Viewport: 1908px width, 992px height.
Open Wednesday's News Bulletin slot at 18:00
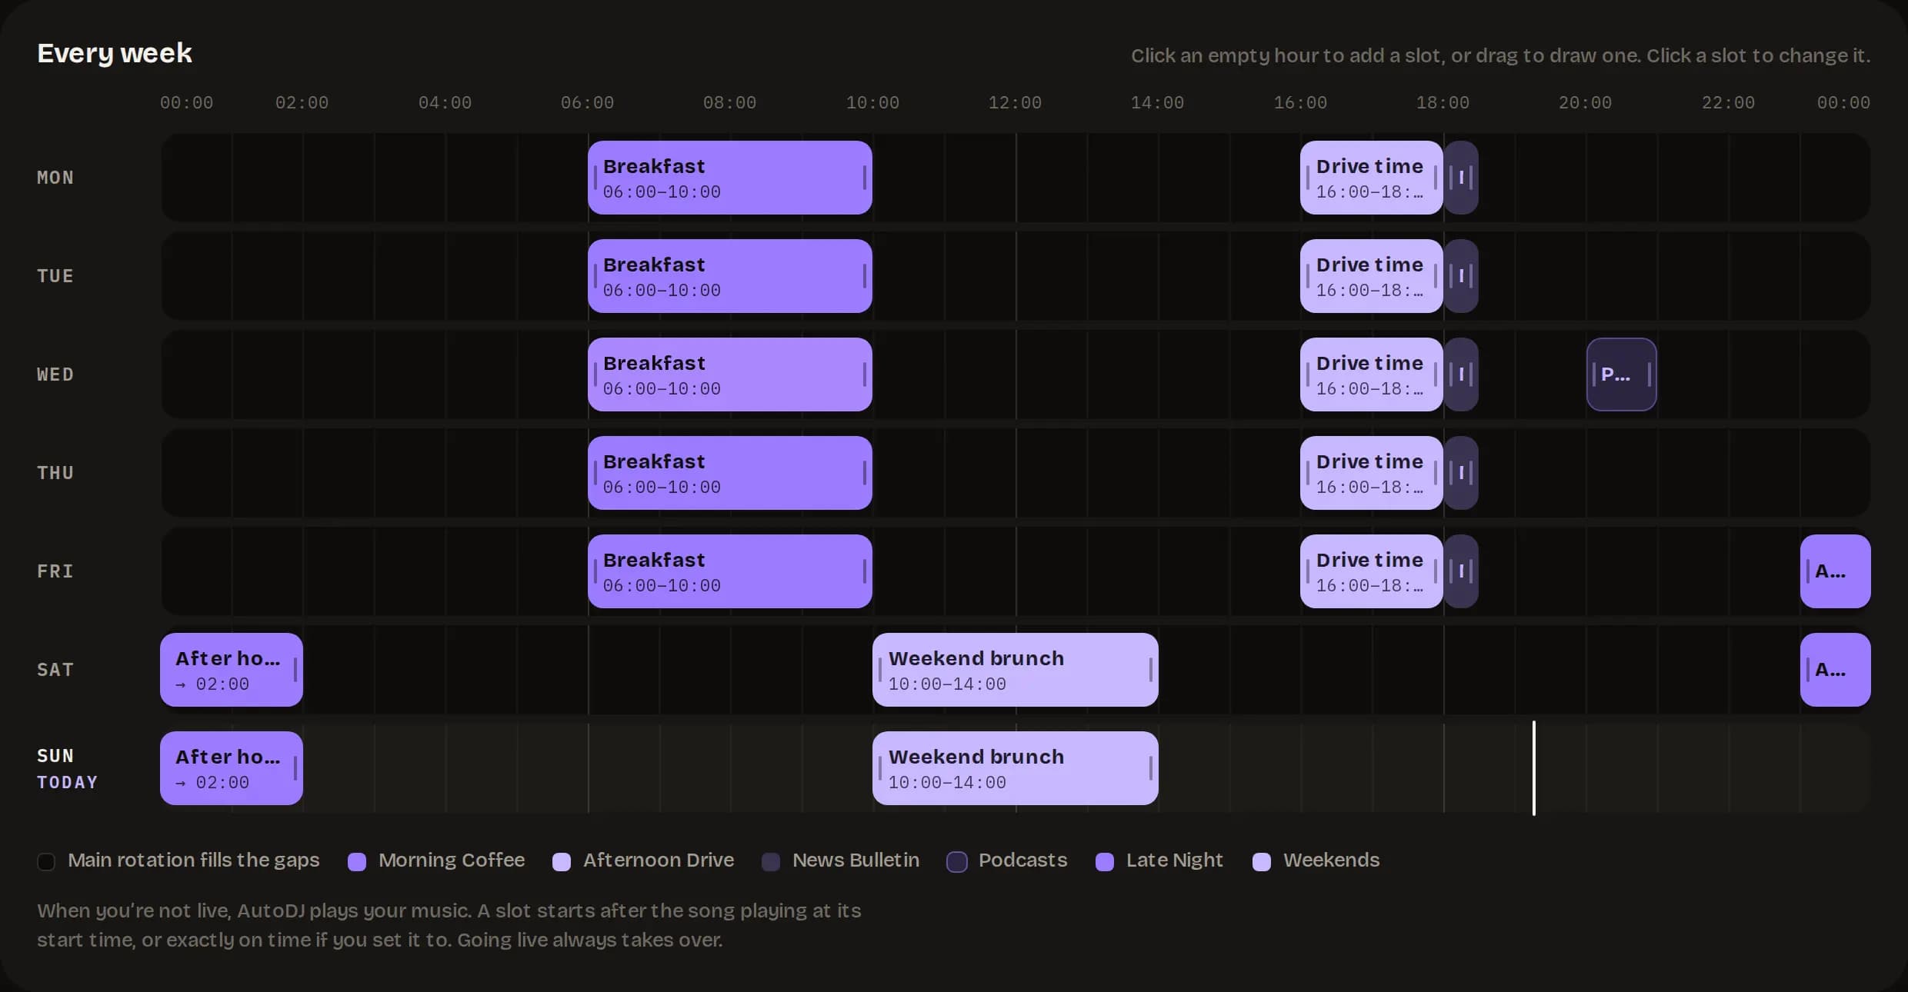click(x=1461, y=374)
